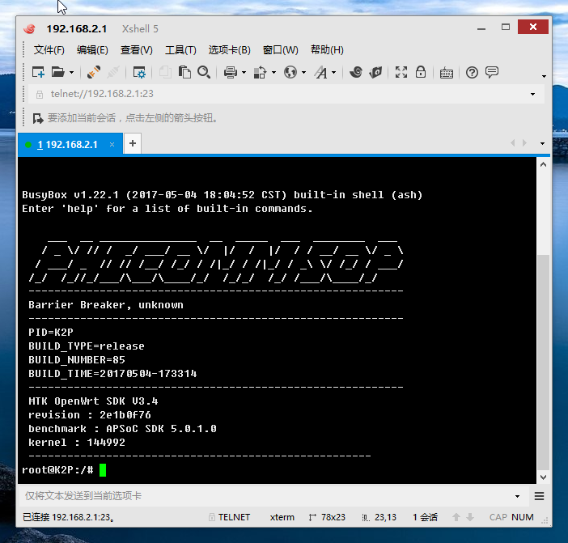Click the New session toolbar icon
This screenshot has height=543, width=568.
(x=38, y=73)
